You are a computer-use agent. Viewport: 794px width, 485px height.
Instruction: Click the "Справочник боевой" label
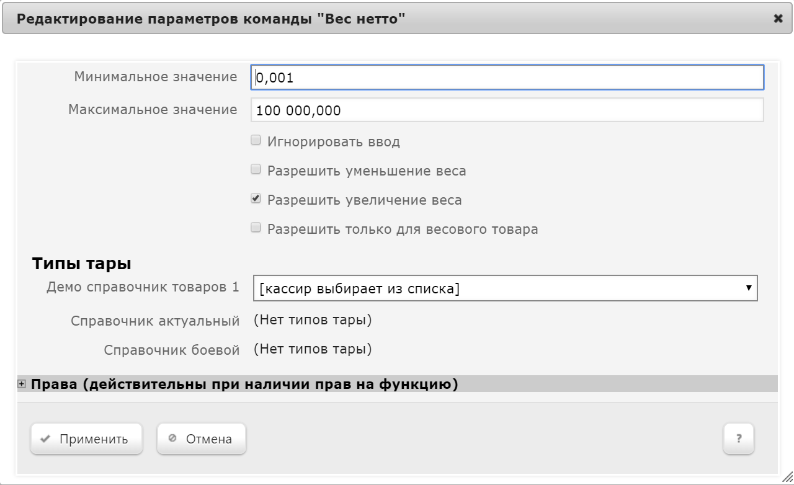(172, 350)
